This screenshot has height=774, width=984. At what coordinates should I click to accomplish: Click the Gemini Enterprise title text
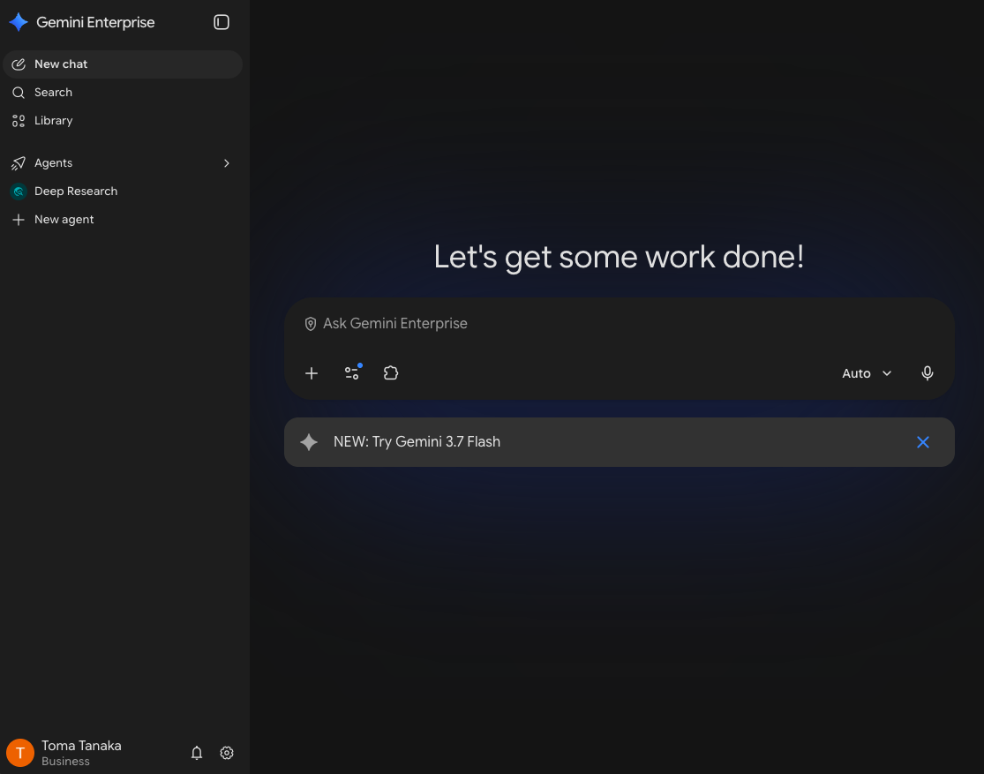pyautogui.click(x=95, y=23)
